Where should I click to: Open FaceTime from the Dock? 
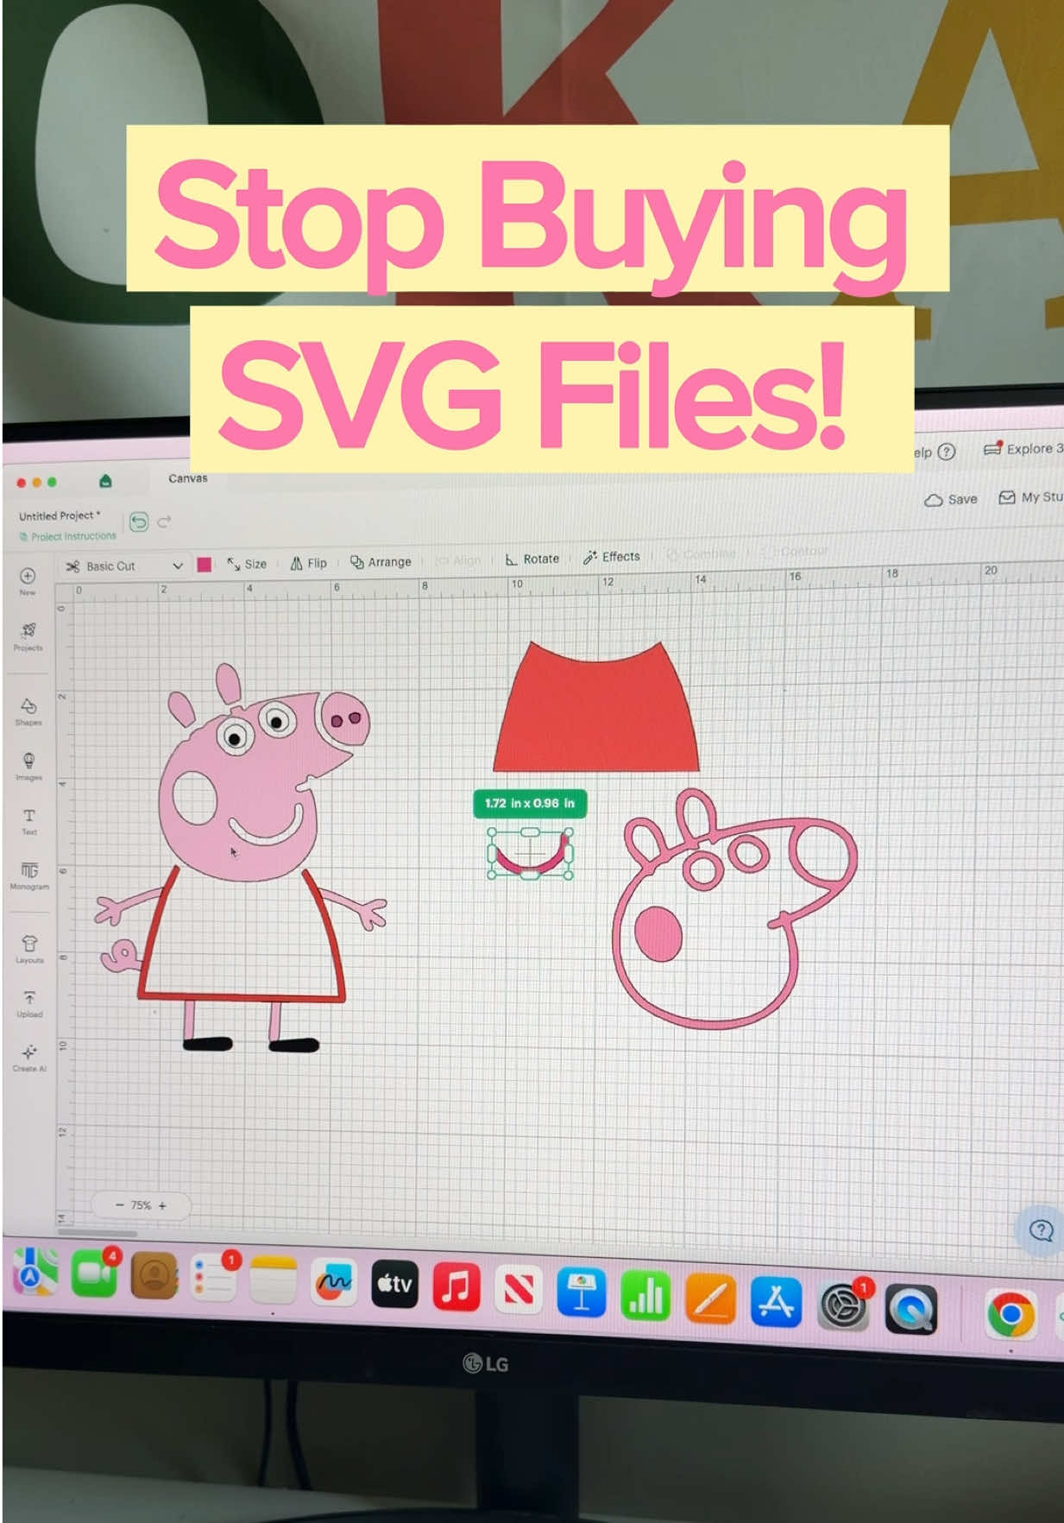[x=95, y=1274]
